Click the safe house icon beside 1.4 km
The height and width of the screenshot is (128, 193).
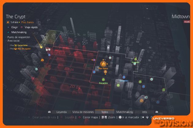point(8,22)
